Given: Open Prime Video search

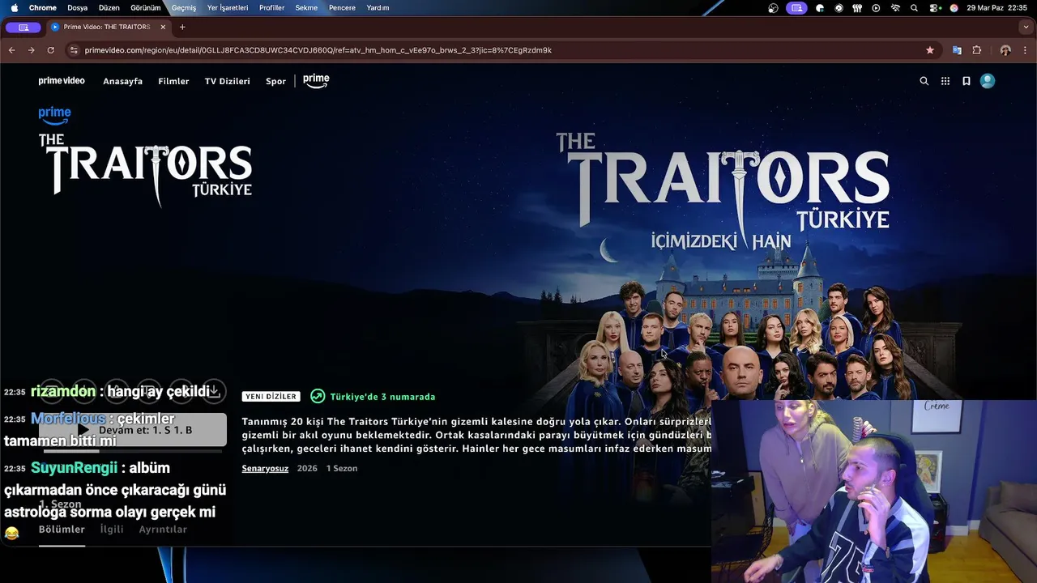Looking at the screenshot, I should tap(924, 81).
